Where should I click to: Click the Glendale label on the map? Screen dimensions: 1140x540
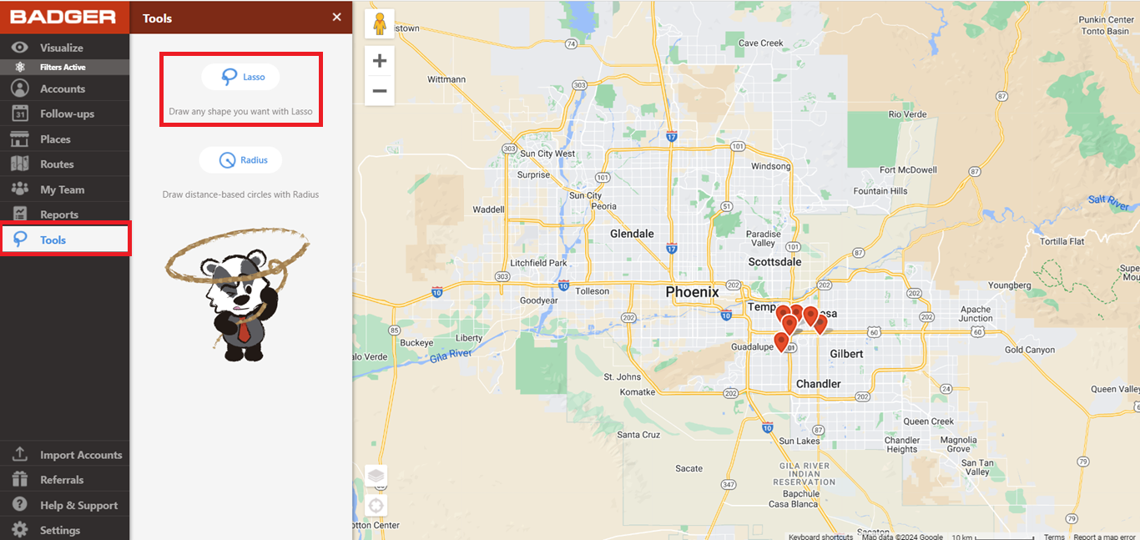pos(632,234)
